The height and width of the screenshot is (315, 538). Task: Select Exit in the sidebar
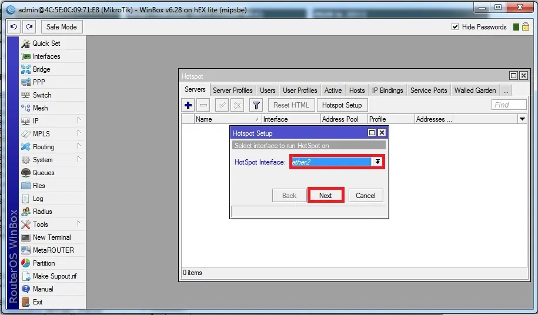(52, 302)
